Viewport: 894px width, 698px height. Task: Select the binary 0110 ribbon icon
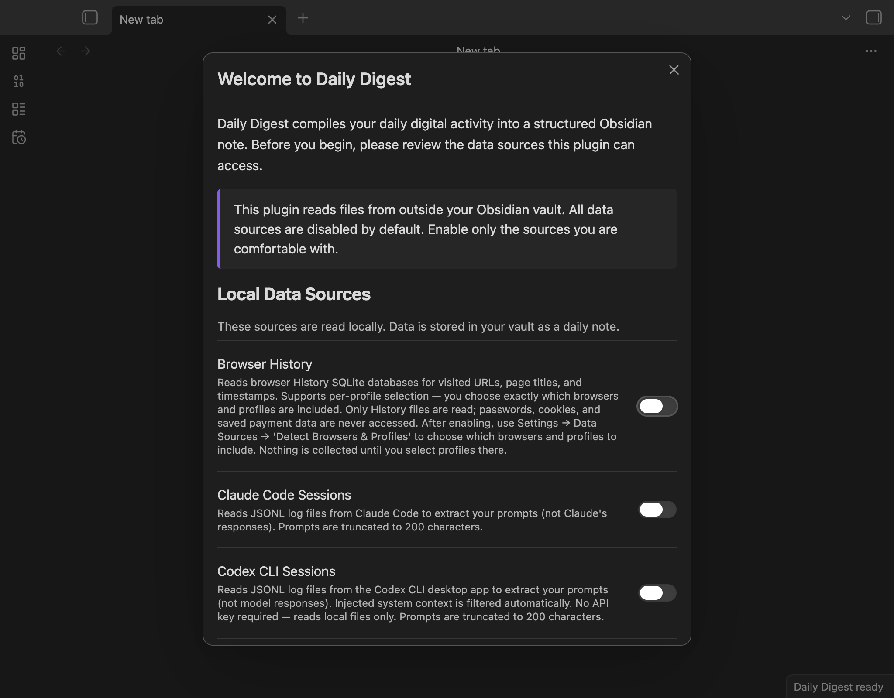(x=19, y=81)
